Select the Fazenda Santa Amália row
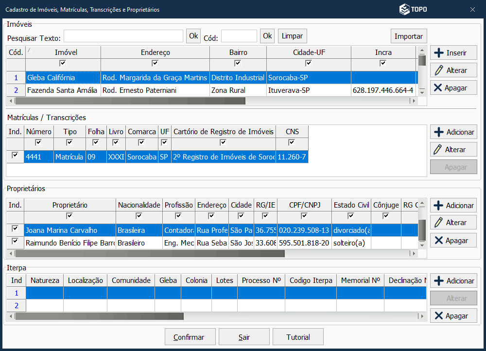The image size is (486, 351). (62, 90)
